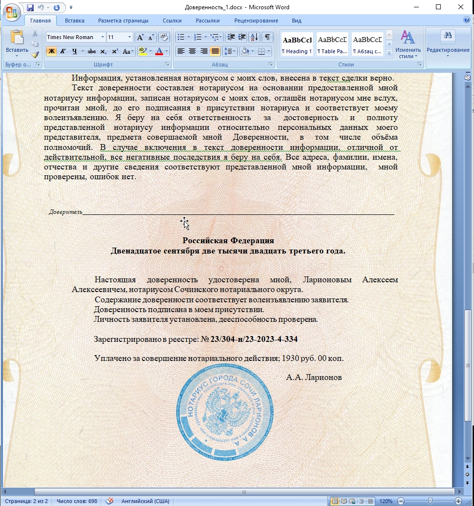Undo last action in quick access toolbar
Image resolution: width=474 pixels, height=506 pixels.
(x=41, y=7)
